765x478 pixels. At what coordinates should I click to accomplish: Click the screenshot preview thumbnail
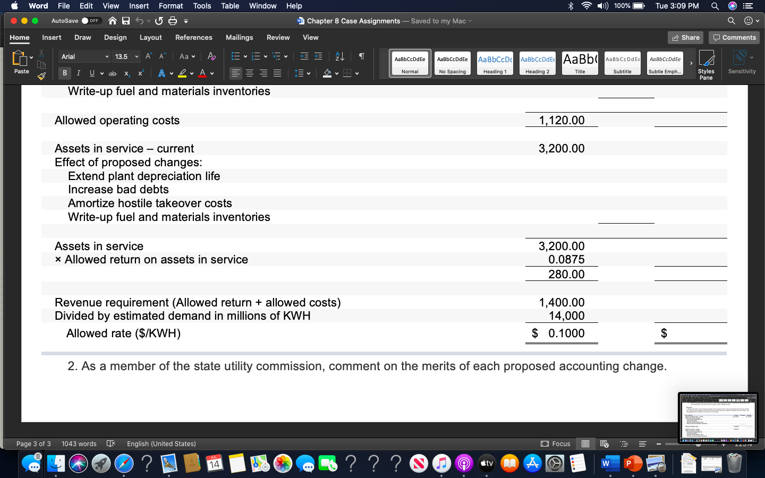point(718,418)
